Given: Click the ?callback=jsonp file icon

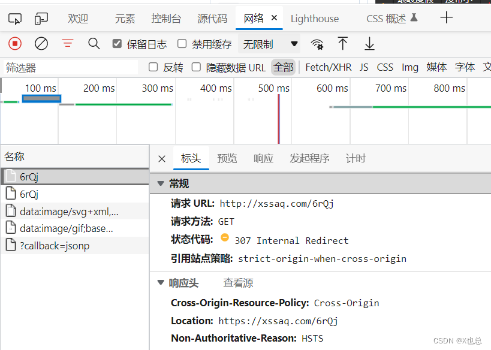Looking at the screenshot, I should (11, 245).
